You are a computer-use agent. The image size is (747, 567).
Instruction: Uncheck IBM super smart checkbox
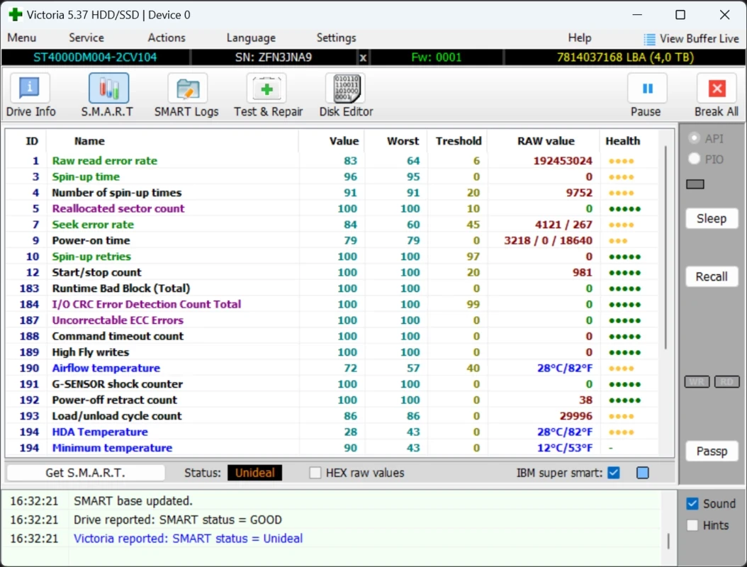614,473
